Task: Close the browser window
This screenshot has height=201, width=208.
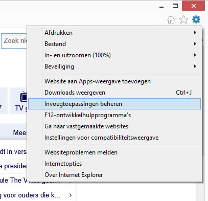Action: [193, 6]
